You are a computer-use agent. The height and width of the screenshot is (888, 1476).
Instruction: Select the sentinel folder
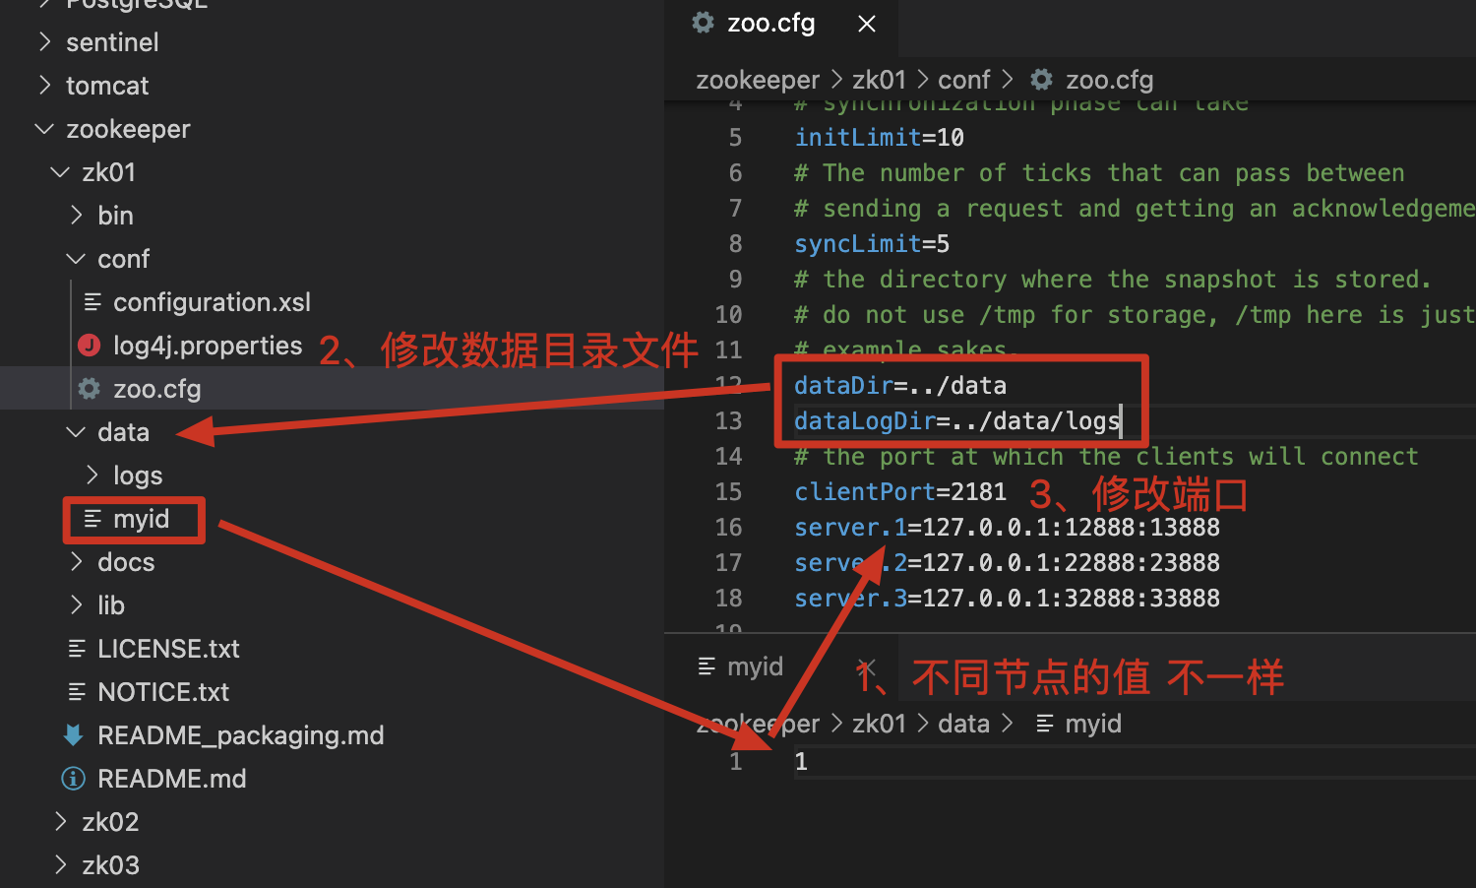coord(112,41)
